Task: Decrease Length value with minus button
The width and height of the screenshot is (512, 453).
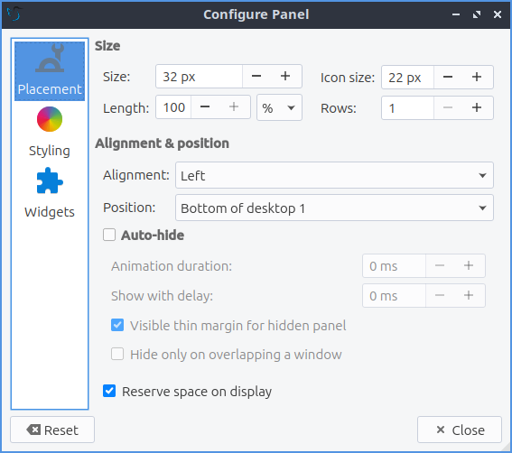Action: pyautogui.click(x=205, y=107)
